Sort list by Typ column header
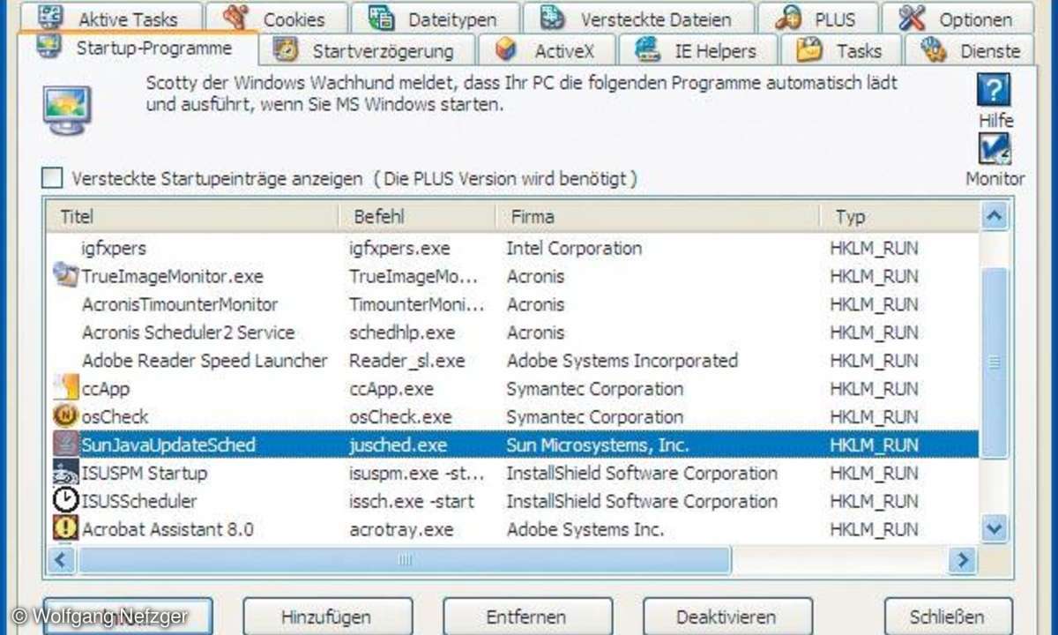1058x635 pixels. coord(898,216)
